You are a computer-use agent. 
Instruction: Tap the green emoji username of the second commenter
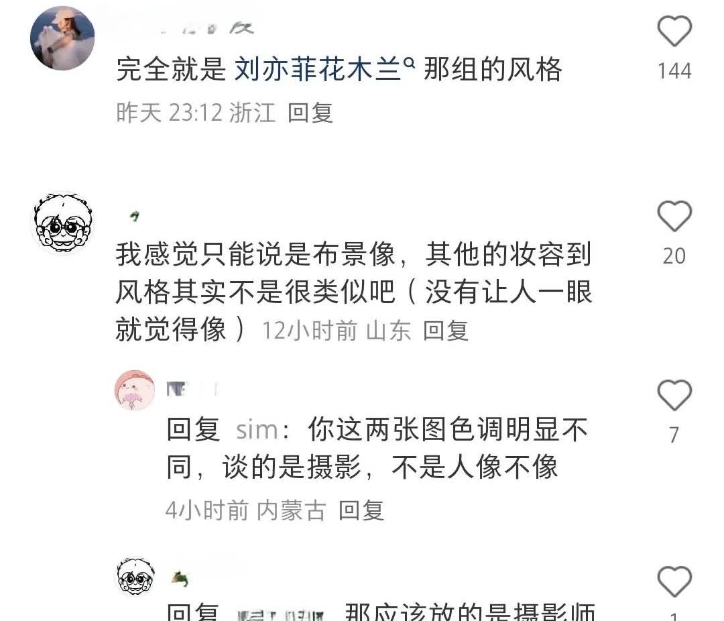(x=134, y=215)
